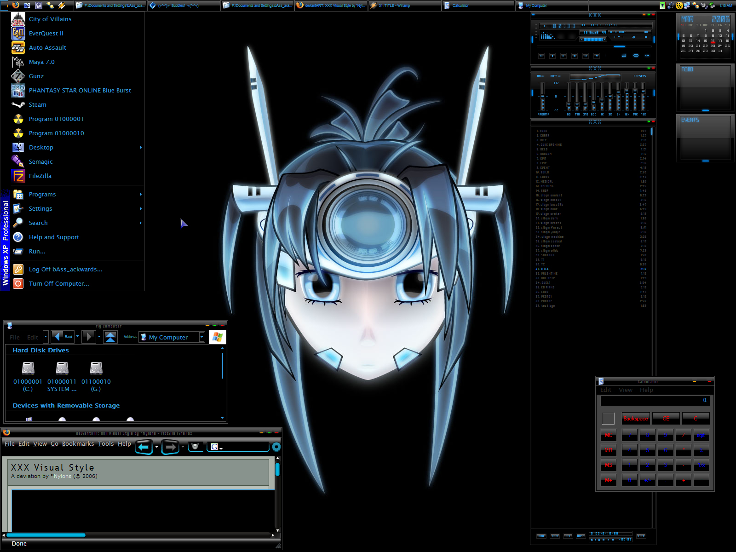Pause Winamp playback
The height and width of the screenshot is (552, 736).
coord(563,56)
